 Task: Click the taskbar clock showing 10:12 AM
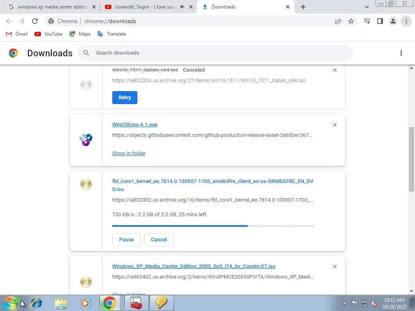click(394, 303)
